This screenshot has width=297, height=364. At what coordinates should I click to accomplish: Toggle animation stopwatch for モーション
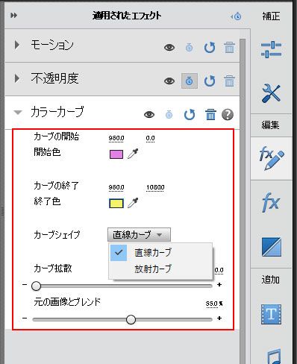[x=190, y=47]
